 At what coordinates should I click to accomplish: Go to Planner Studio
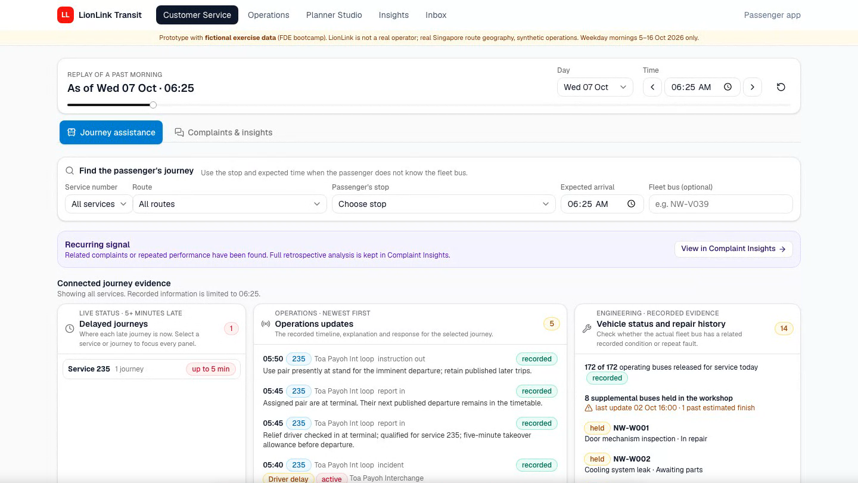coord(334,15)
